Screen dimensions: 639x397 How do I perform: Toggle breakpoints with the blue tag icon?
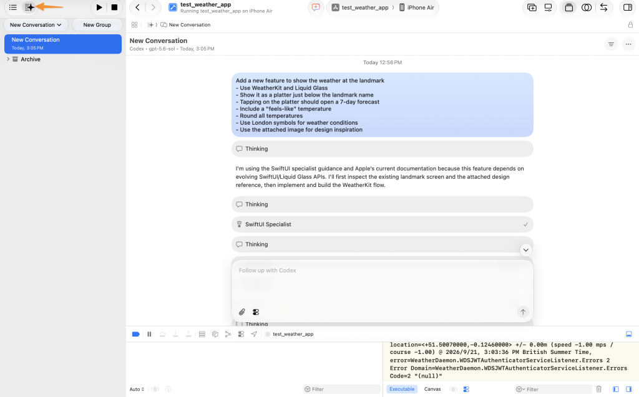135,334
